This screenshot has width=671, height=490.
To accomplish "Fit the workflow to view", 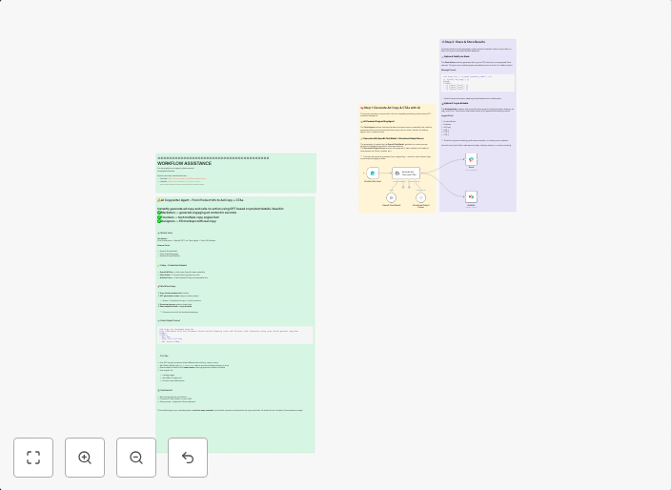I will (33, 458).
